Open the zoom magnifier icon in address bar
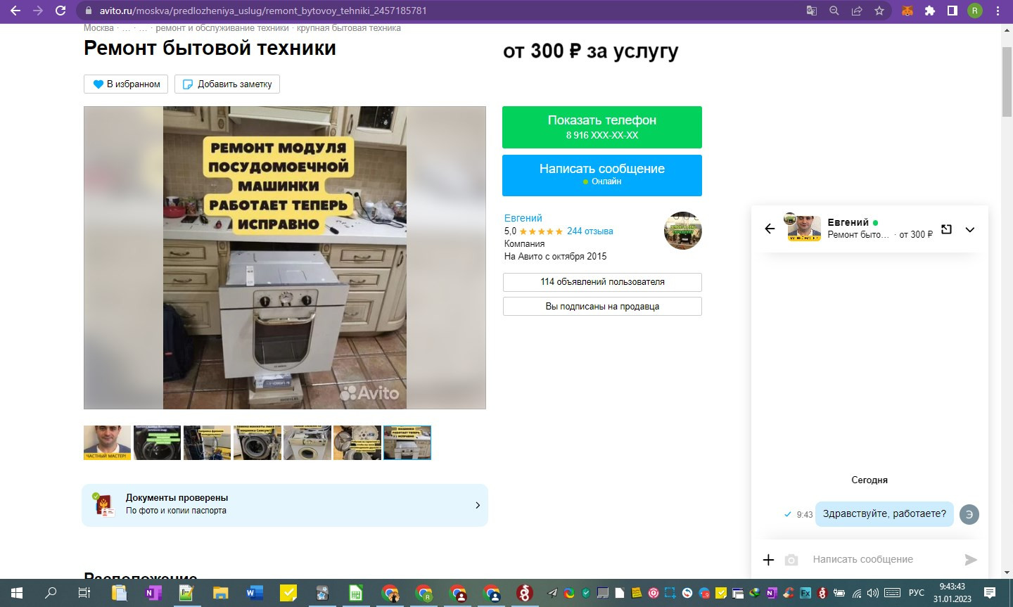This screenshot has width=1013, height=607. tap(834, 11)
